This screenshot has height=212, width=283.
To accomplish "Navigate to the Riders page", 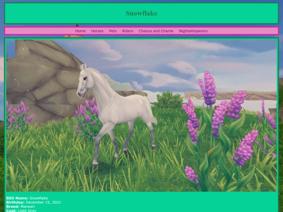I will [x=127, y=31].
